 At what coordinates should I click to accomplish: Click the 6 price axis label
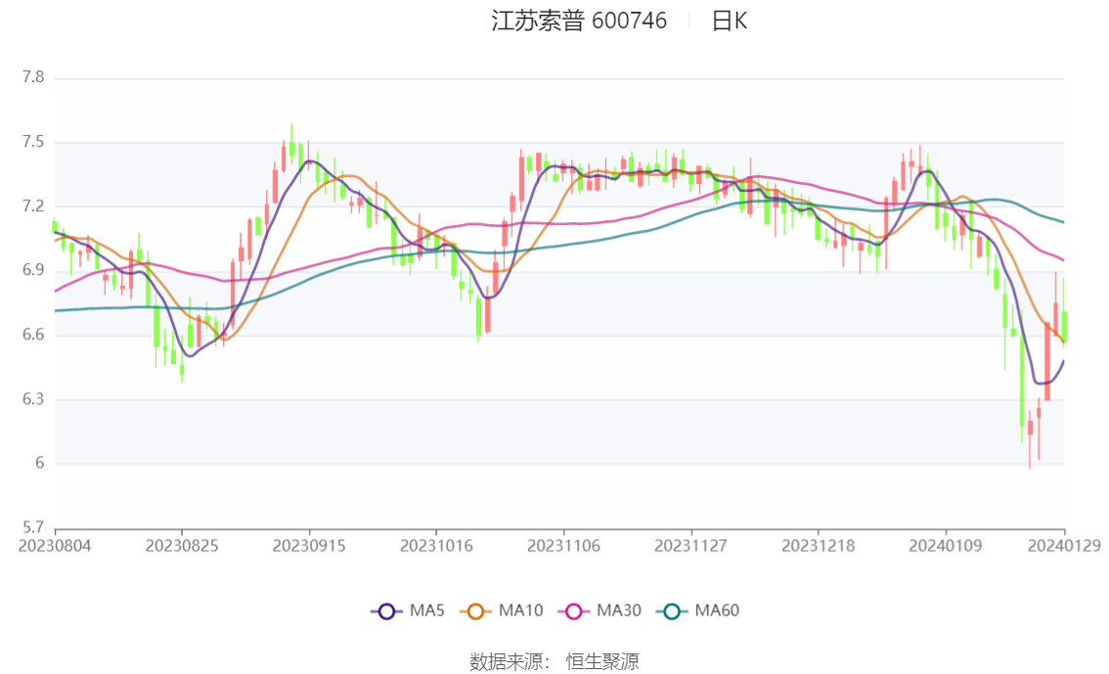pos(39,463)
